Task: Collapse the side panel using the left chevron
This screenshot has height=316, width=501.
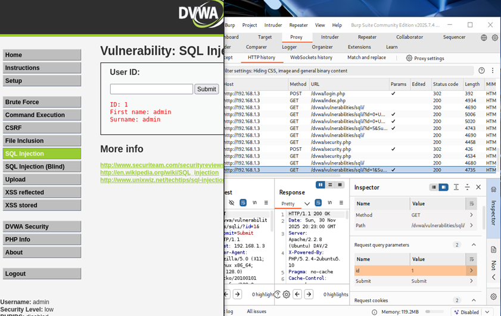Action: [x=494, y=277]
